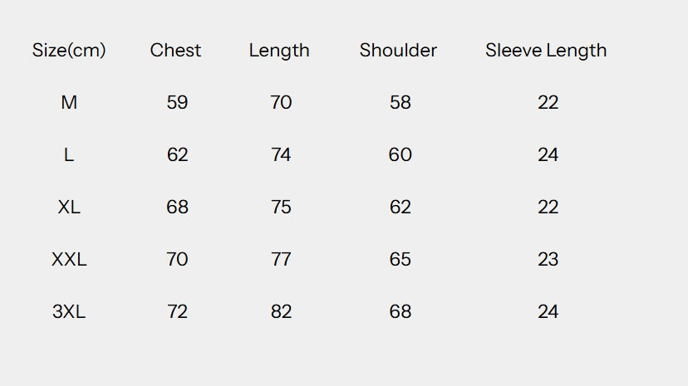Select length value 74 for size L
This screenshot has width=688, height=386.
click(281, 154)
